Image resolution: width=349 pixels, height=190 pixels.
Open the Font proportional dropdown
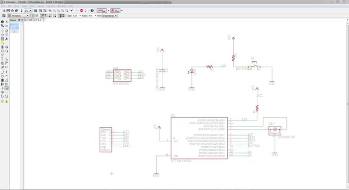pos(110,16)
